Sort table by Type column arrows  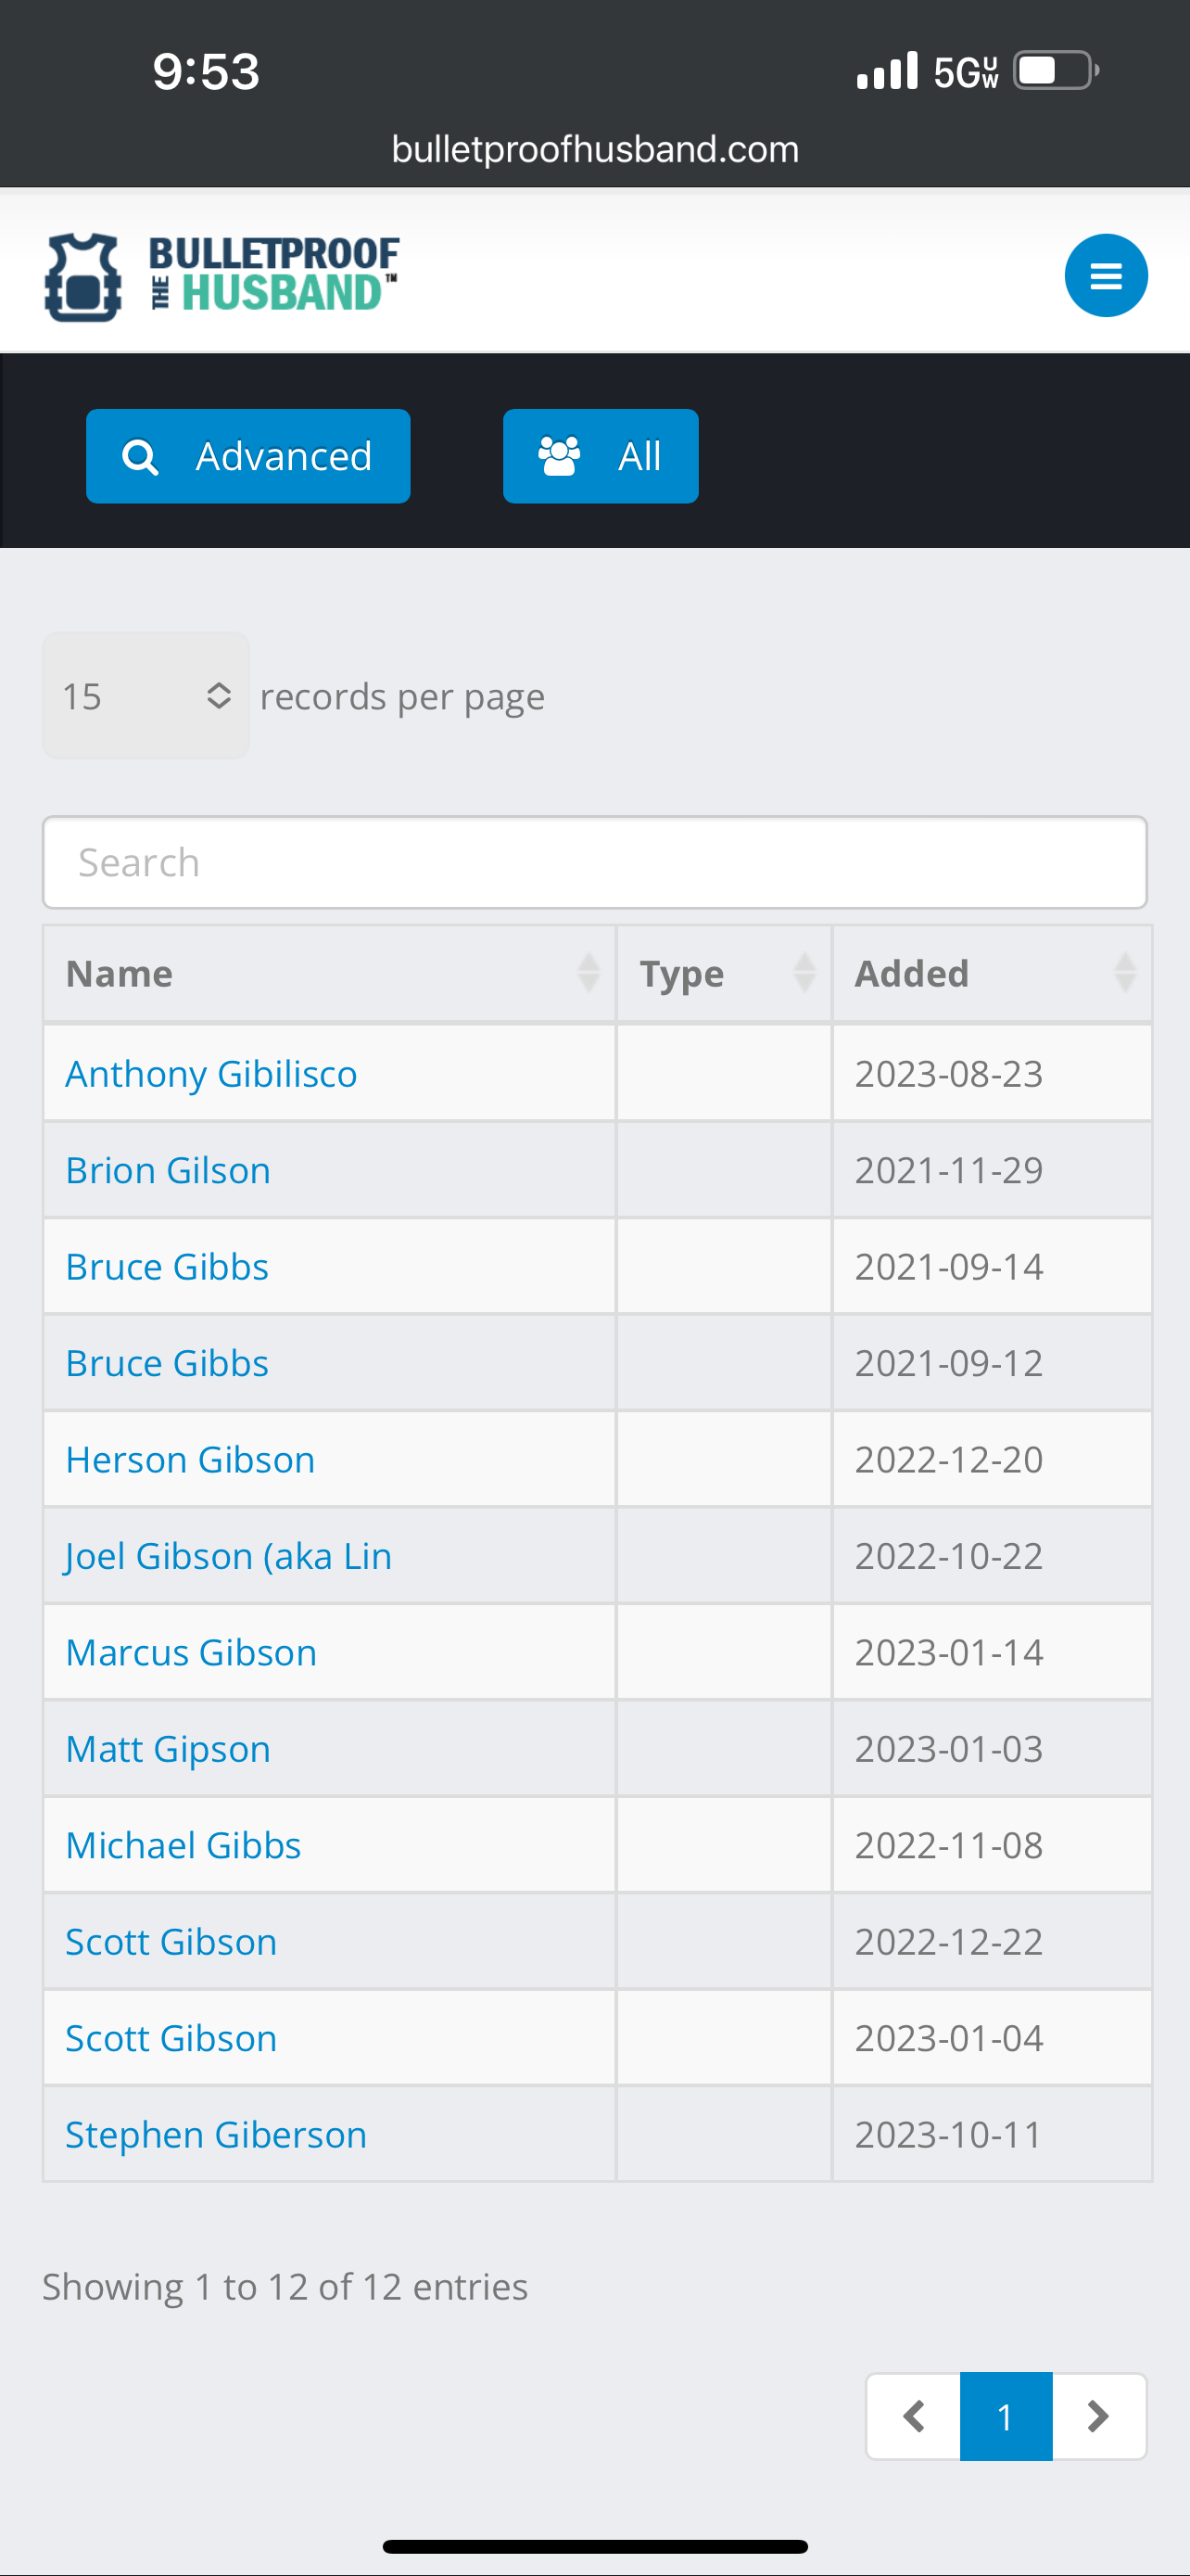[x=804, y=973]
